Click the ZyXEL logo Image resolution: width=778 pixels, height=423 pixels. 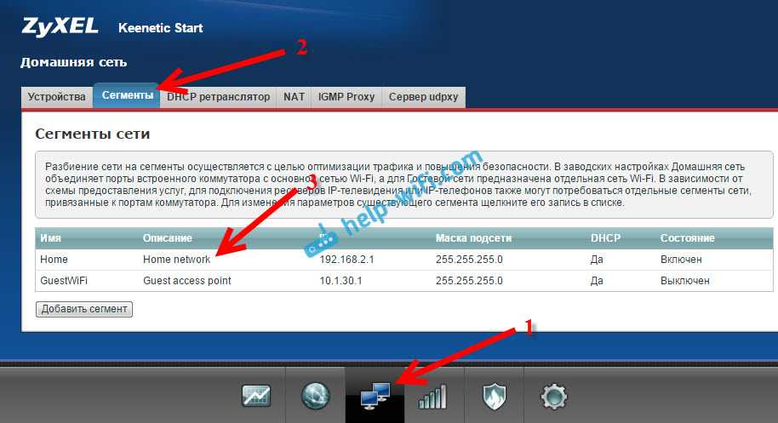point(56,26)
